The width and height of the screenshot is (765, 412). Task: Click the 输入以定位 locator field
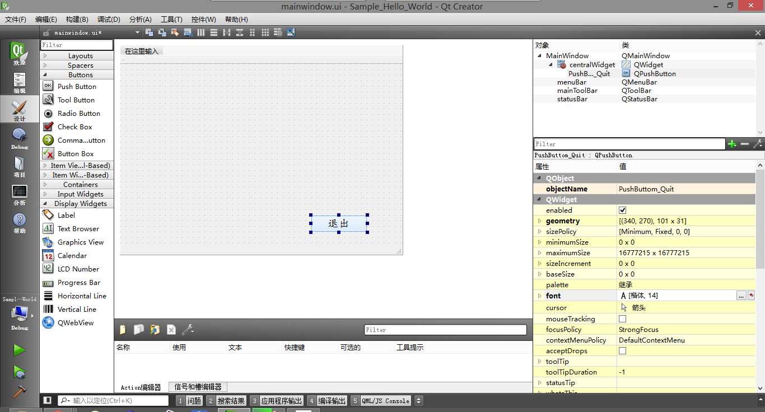click(113, 401)
